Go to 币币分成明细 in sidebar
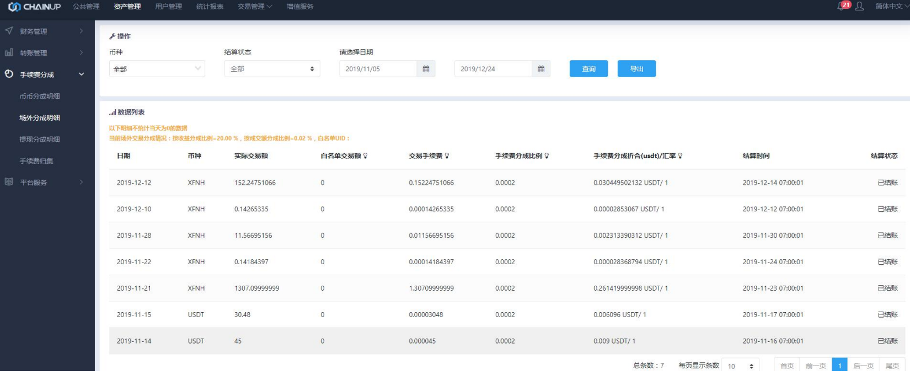 [40, 96]
